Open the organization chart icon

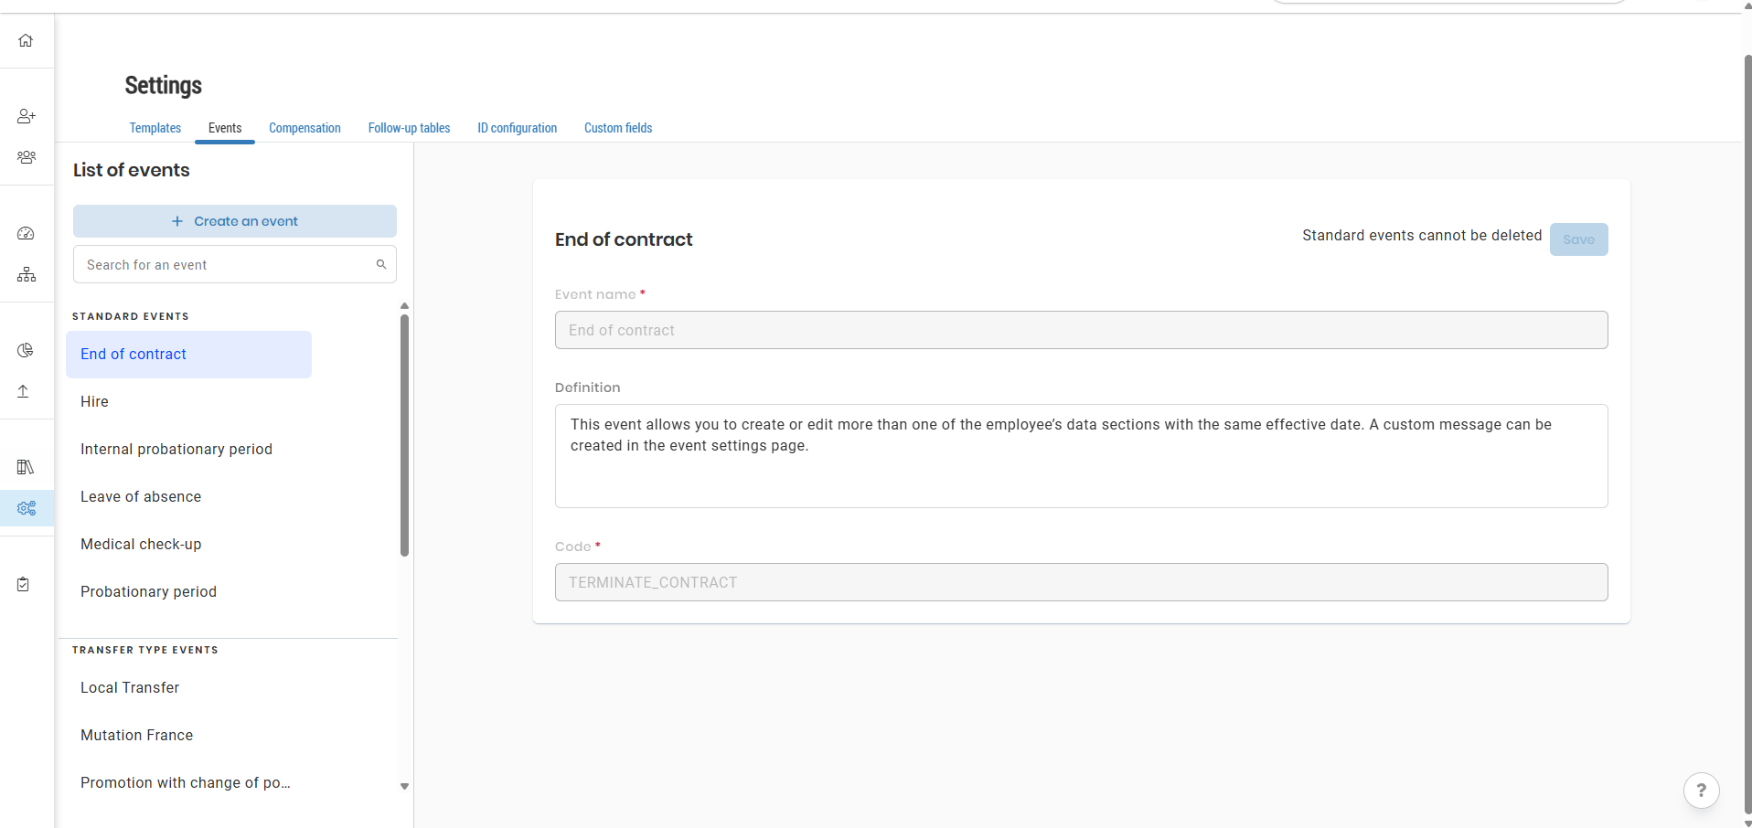[26, 273]
